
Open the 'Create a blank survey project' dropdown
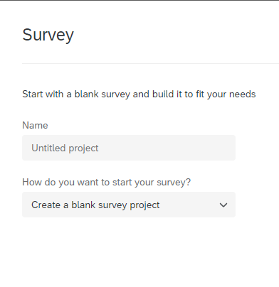click(129, 205)
